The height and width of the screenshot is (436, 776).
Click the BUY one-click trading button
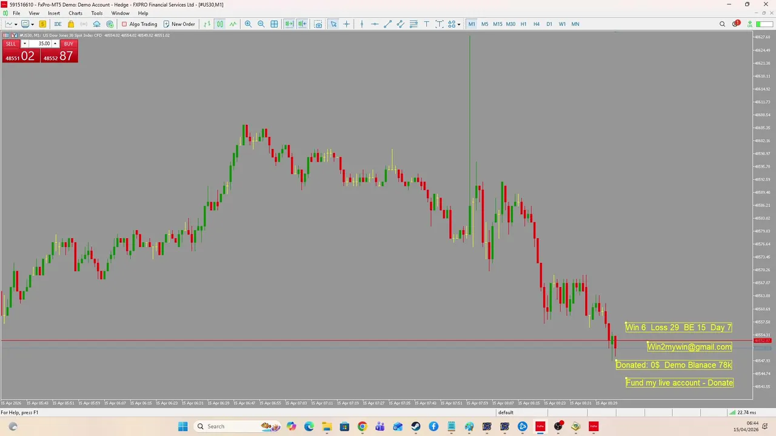point(69,44)
